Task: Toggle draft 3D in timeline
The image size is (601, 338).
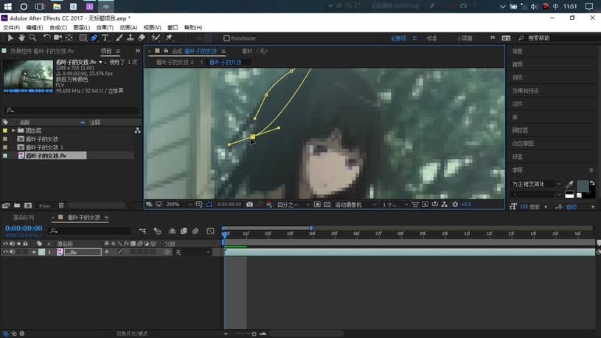Action: tap(157, 230)
